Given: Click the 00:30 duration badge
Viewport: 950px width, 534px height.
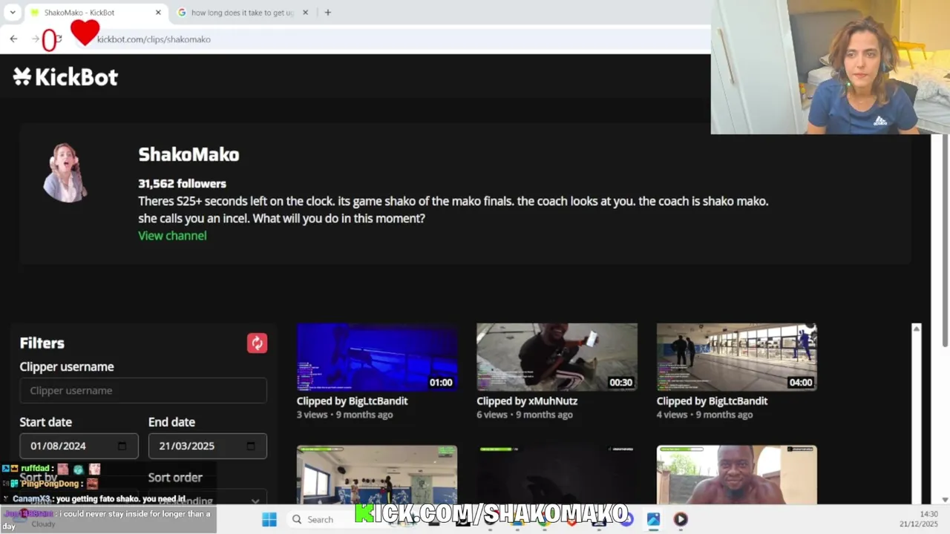Looking at the screenshot, I should 620,383.
